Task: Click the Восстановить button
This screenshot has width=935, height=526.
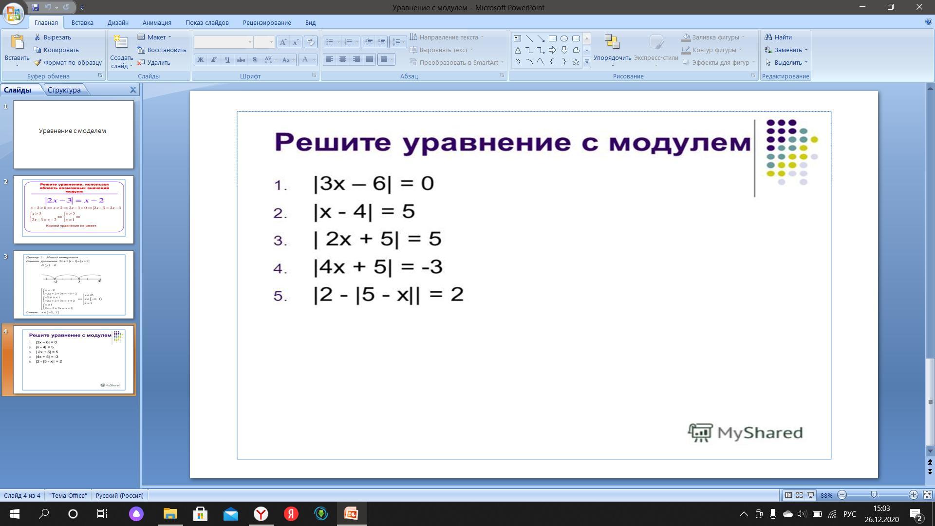Action: [x=162, y=50]
